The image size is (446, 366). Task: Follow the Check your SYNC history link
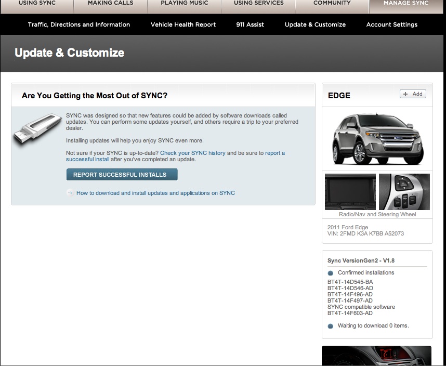coord(192,153)
